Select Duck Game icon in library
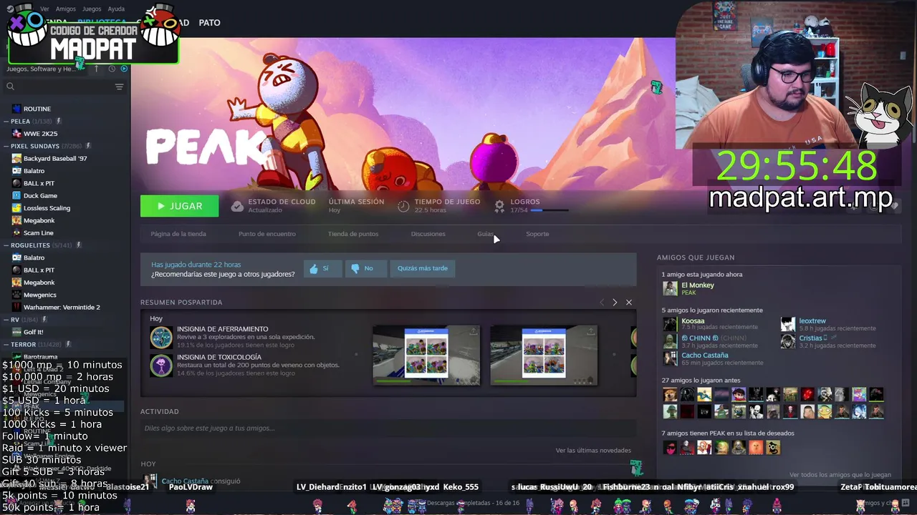The width and height of the screenshot is (917, 515). click(x=16, y=196)
